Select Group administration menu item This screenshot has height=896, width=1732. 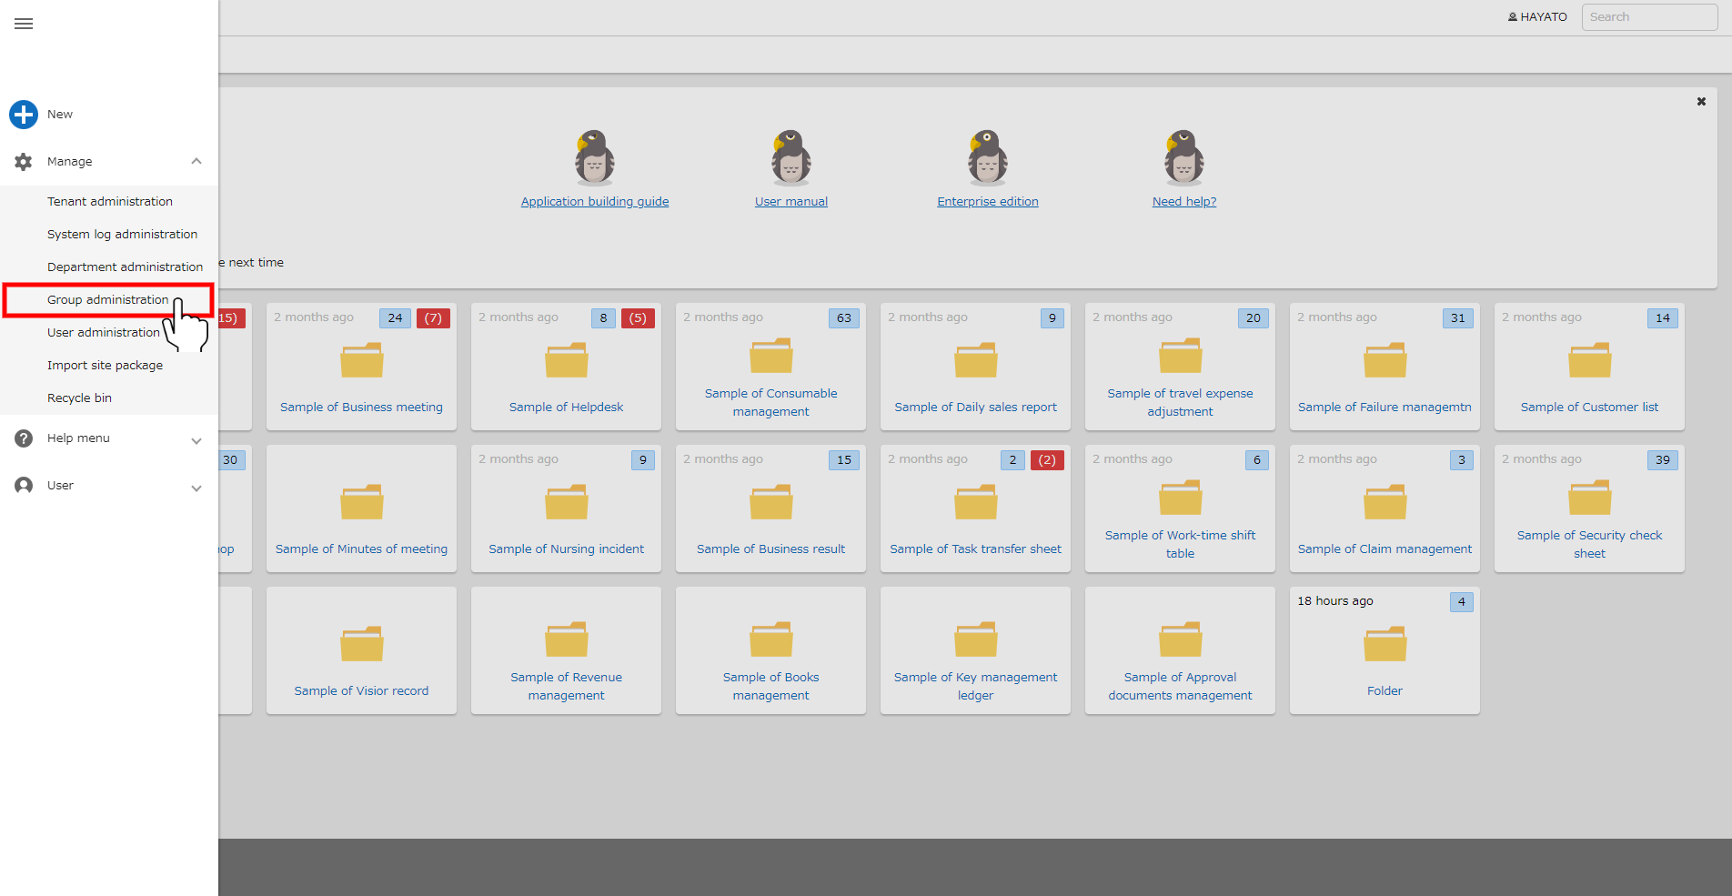coord(108,299)
